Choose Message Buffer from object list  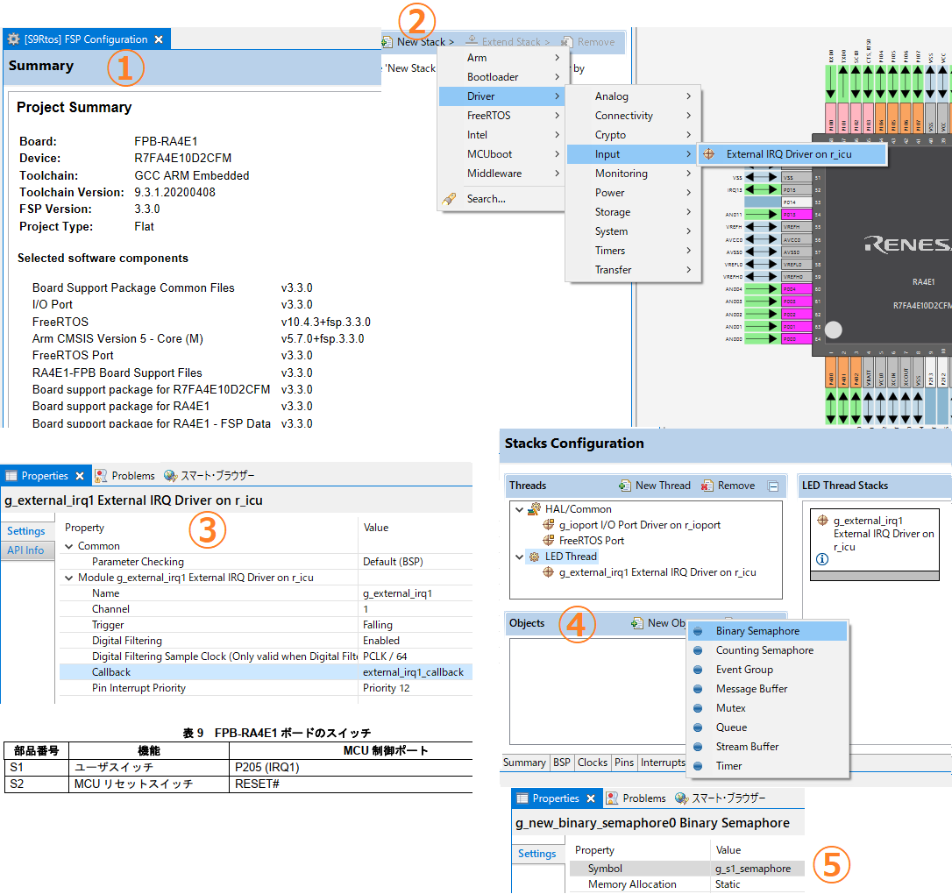click(x=767, y=689)
